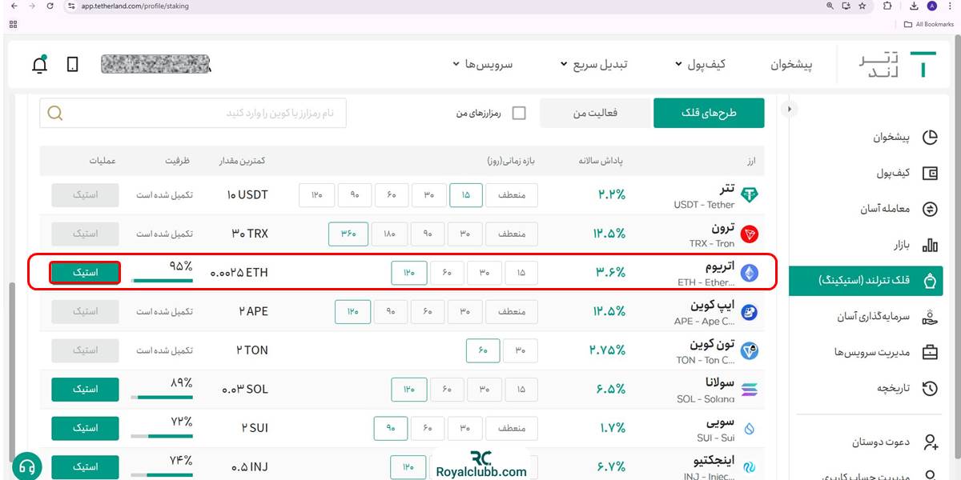Open the browser downloads icon
961x480 pixels.
coord(915,6)
